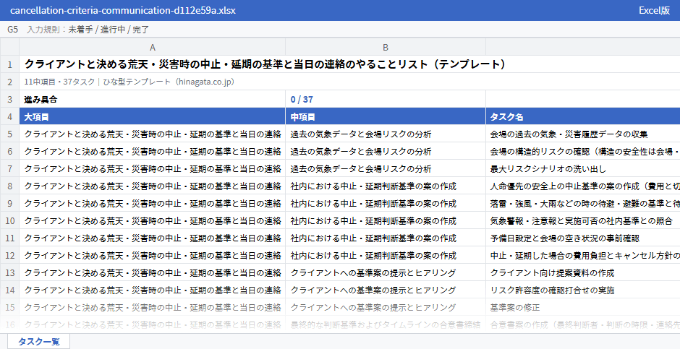Click task 人命優先の安全上の中止基準の案の作成
The height and width of the screenshot is (349, 680).
pyautogui.click(x=583, y=186)
